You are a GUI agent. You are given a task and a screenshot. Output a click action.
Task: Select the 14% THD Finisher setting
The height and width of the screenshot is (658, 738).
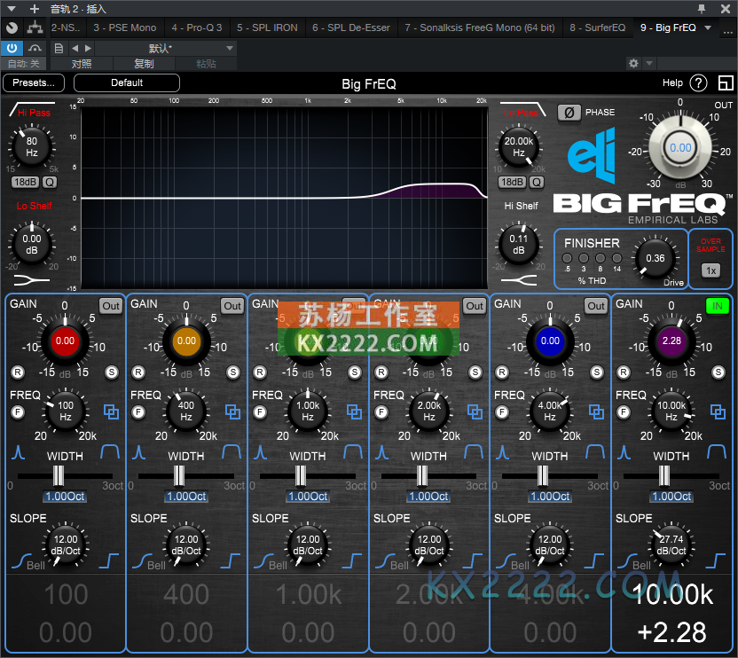pyautogui.click(x=616, y=258)
